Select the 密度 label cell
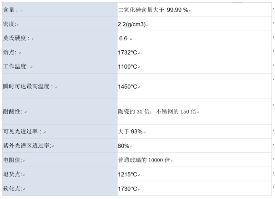 pyautogui.click(x=60, y=24)
